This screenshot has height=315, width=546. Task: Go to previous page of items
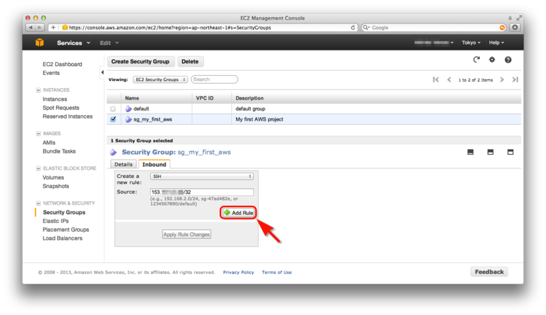pyautogui.click(x=449, y=80)
